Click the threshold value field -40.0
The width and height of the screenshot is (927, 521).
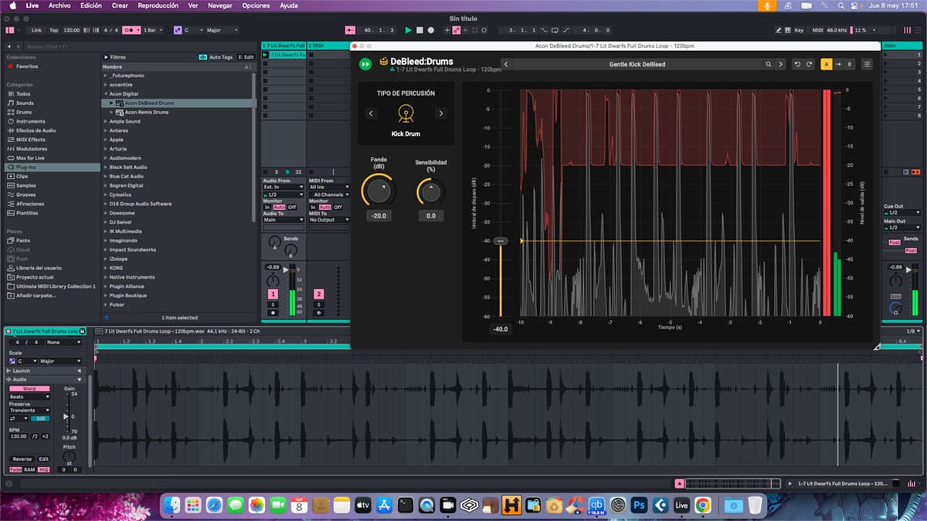pyautogui.click(x=501, y=329)
